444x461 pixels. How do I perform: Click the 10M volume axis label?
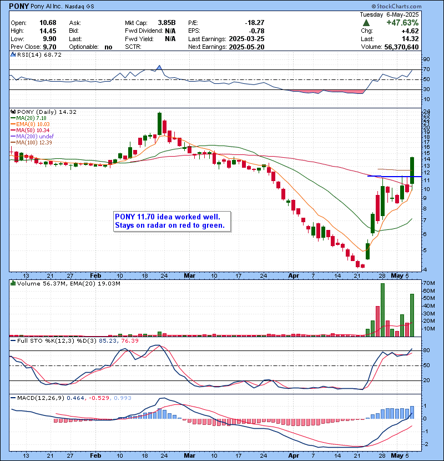[428, 329]
